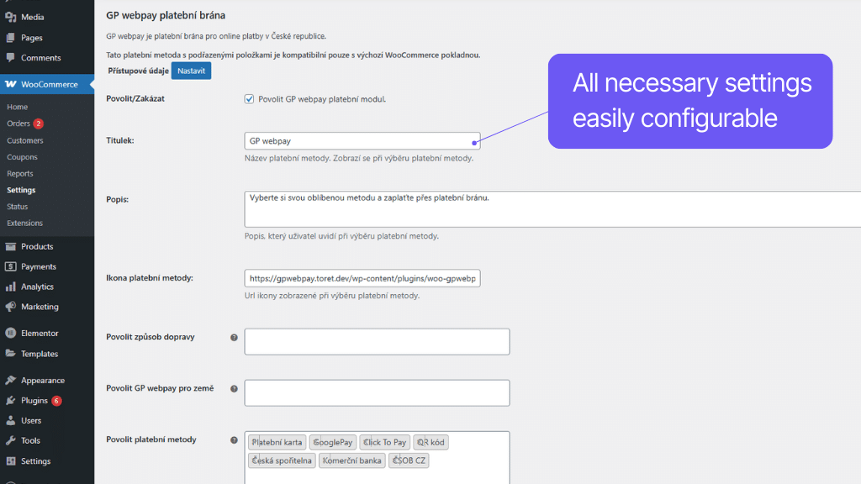Screen dimensions: 861x484
Task: Go to Marketing menu label
Action: [x=40, y=306]
